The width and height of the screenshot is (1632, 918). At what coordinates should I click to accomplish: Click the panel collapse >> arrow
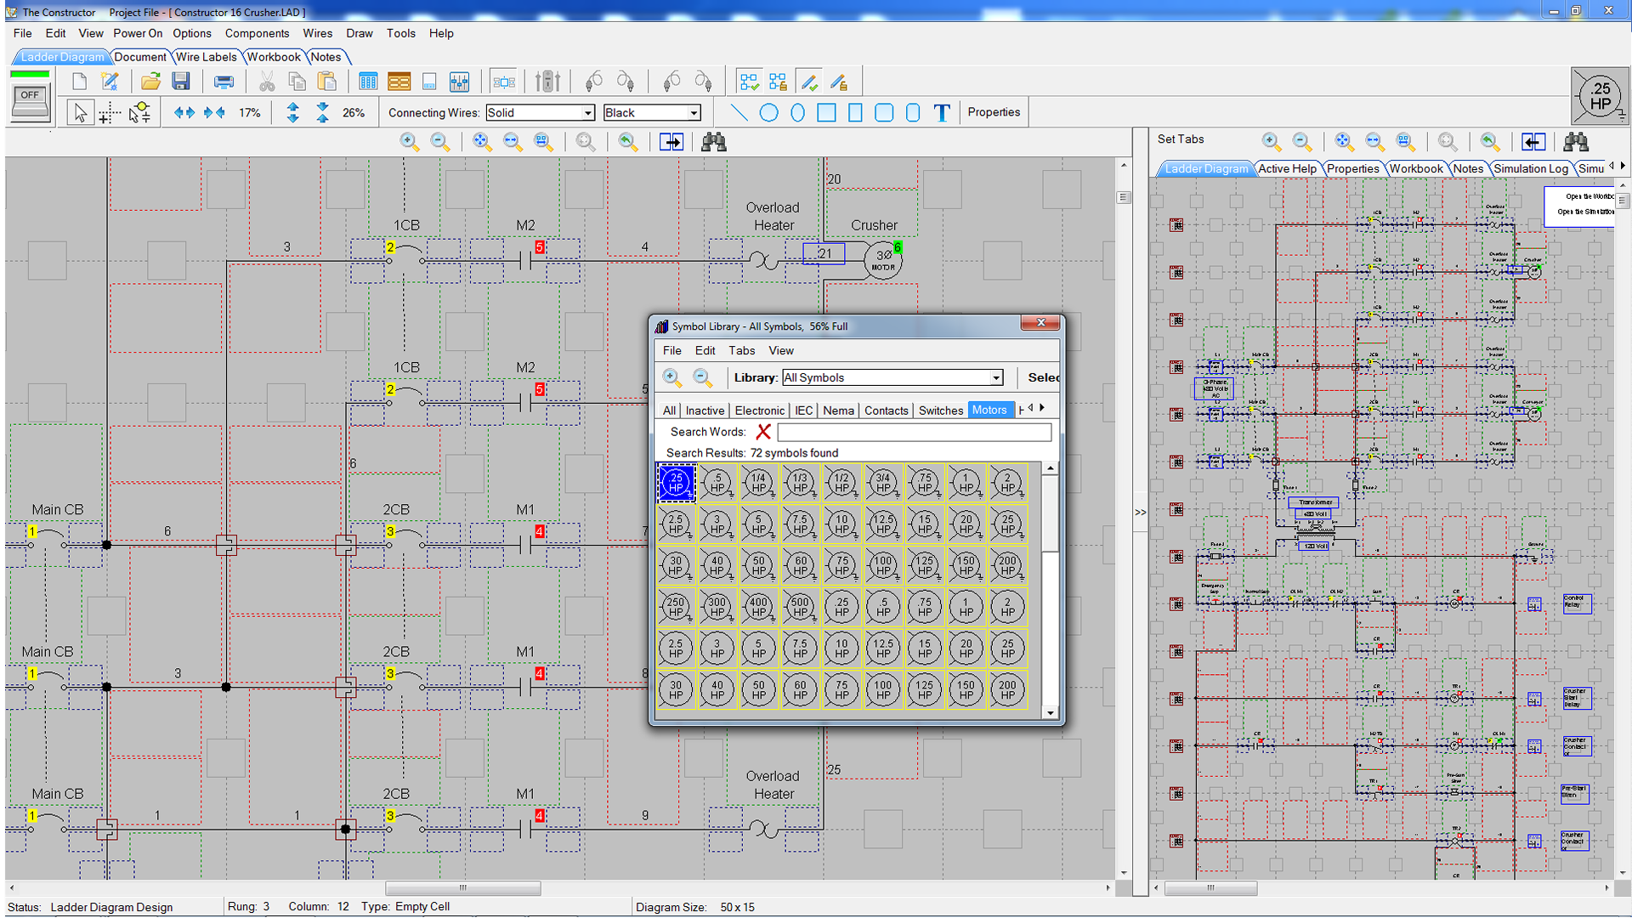pyautogui.click(x=1140, y=513)
